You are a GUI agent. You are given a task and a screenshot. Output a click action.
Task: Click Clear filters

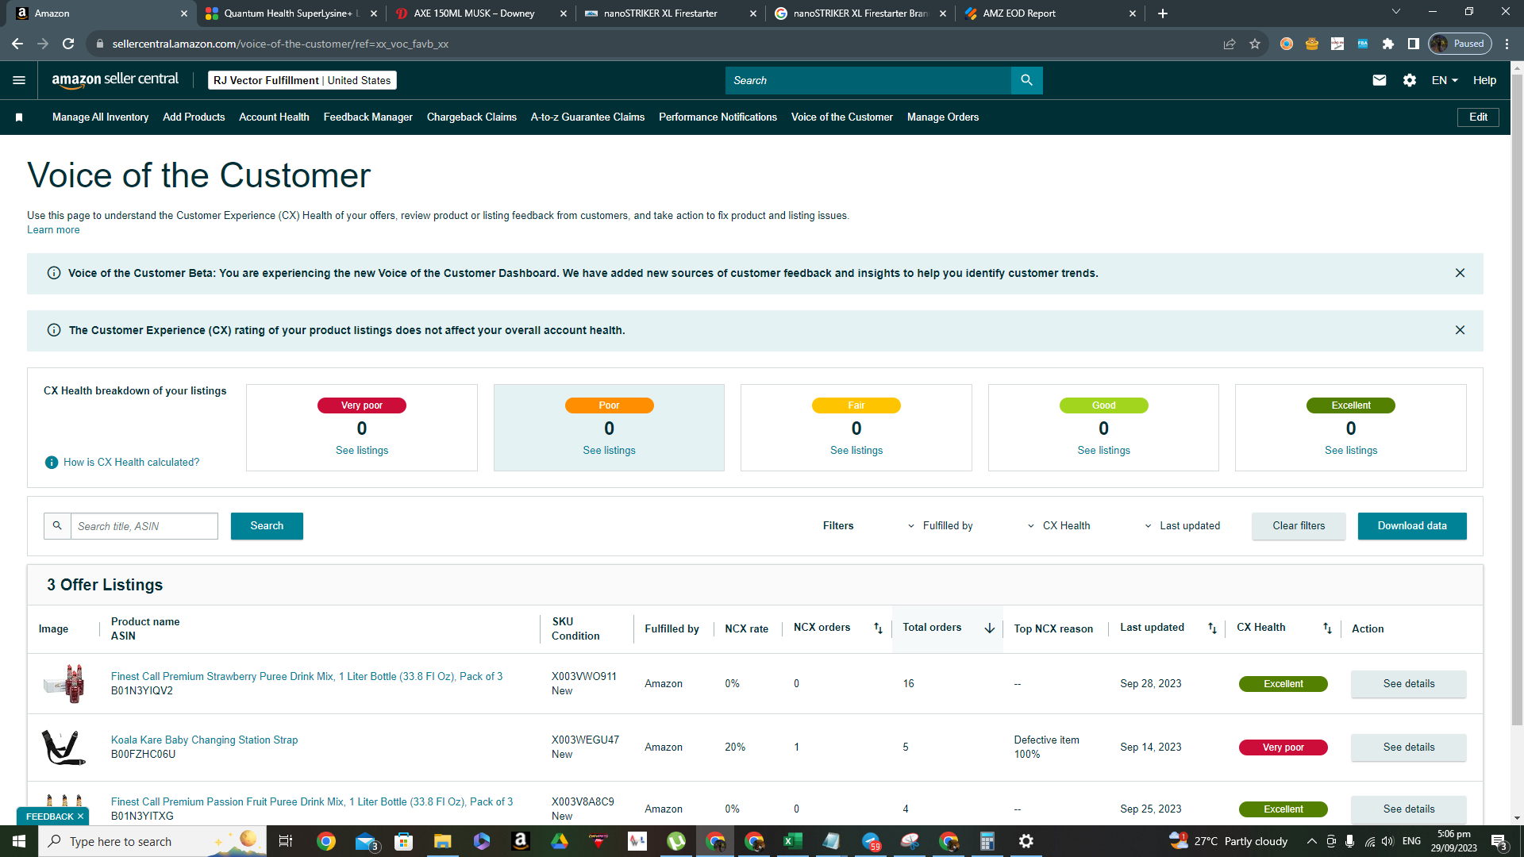click(x=1299, y=526)
